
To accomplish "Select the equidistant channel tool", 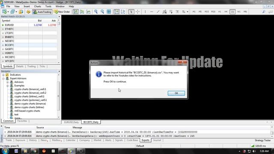I will [164, 12].
